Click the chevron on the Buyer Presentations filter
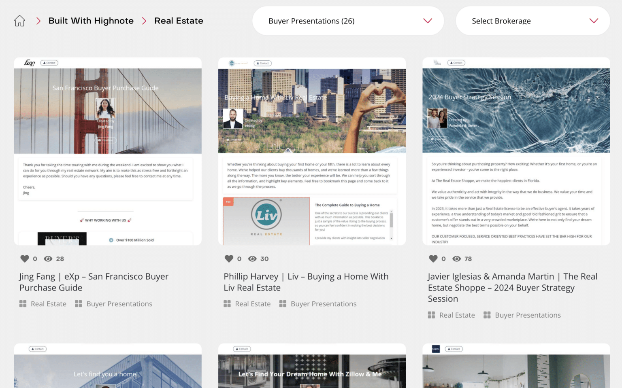 427,21
